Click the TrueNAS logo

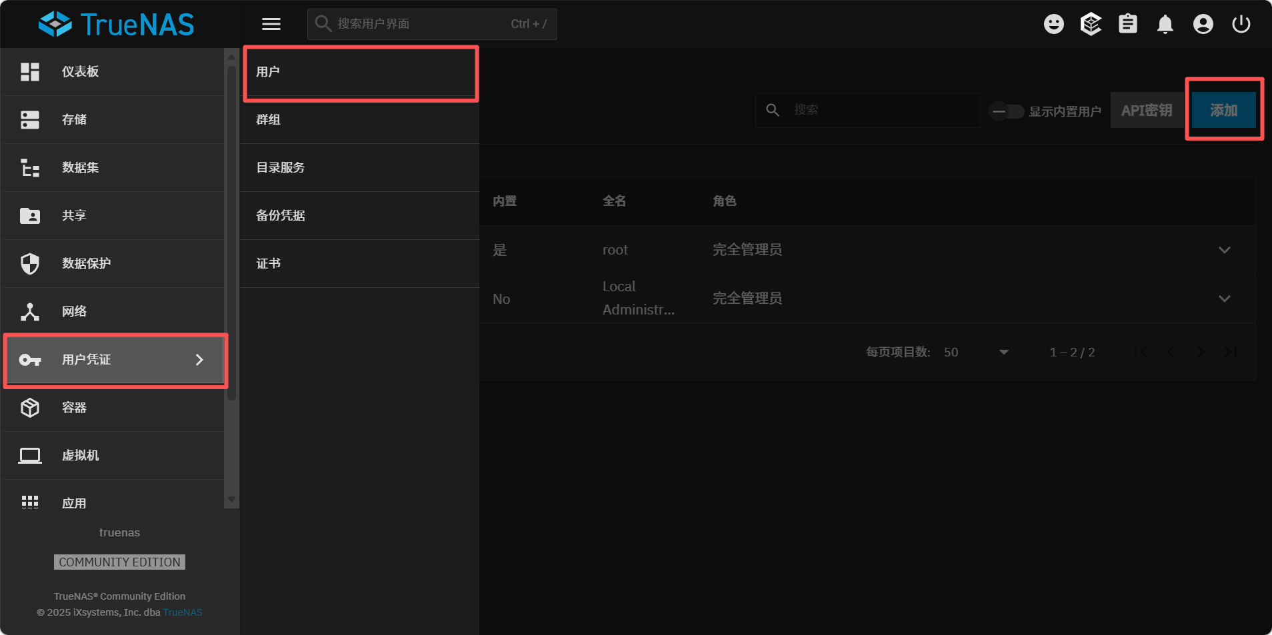[117, 25]
